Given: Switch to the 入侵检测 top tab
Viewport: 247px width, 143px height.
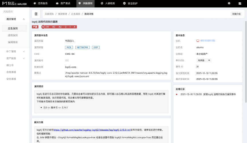Looking at the screenshot, I should tap(108, 3).
